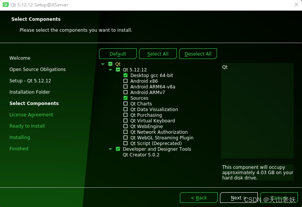Select the Sources label in tree
This screenshot has height=207, width=302.
(x=139, y=98)
